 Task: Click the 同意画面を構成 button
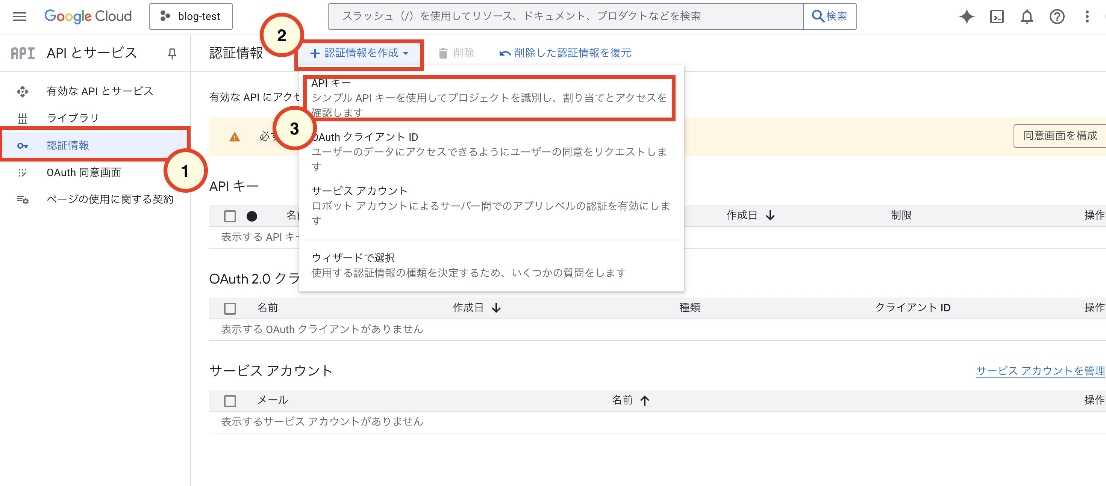tap(1060, 136)
